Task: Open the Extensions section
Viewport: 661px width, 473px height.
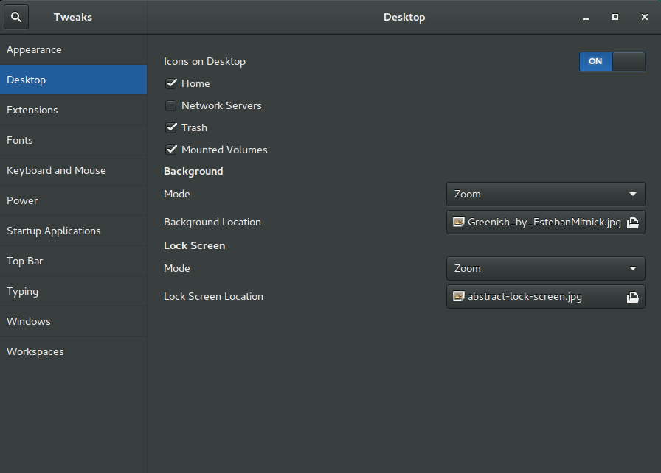Action: click(73, 110)
